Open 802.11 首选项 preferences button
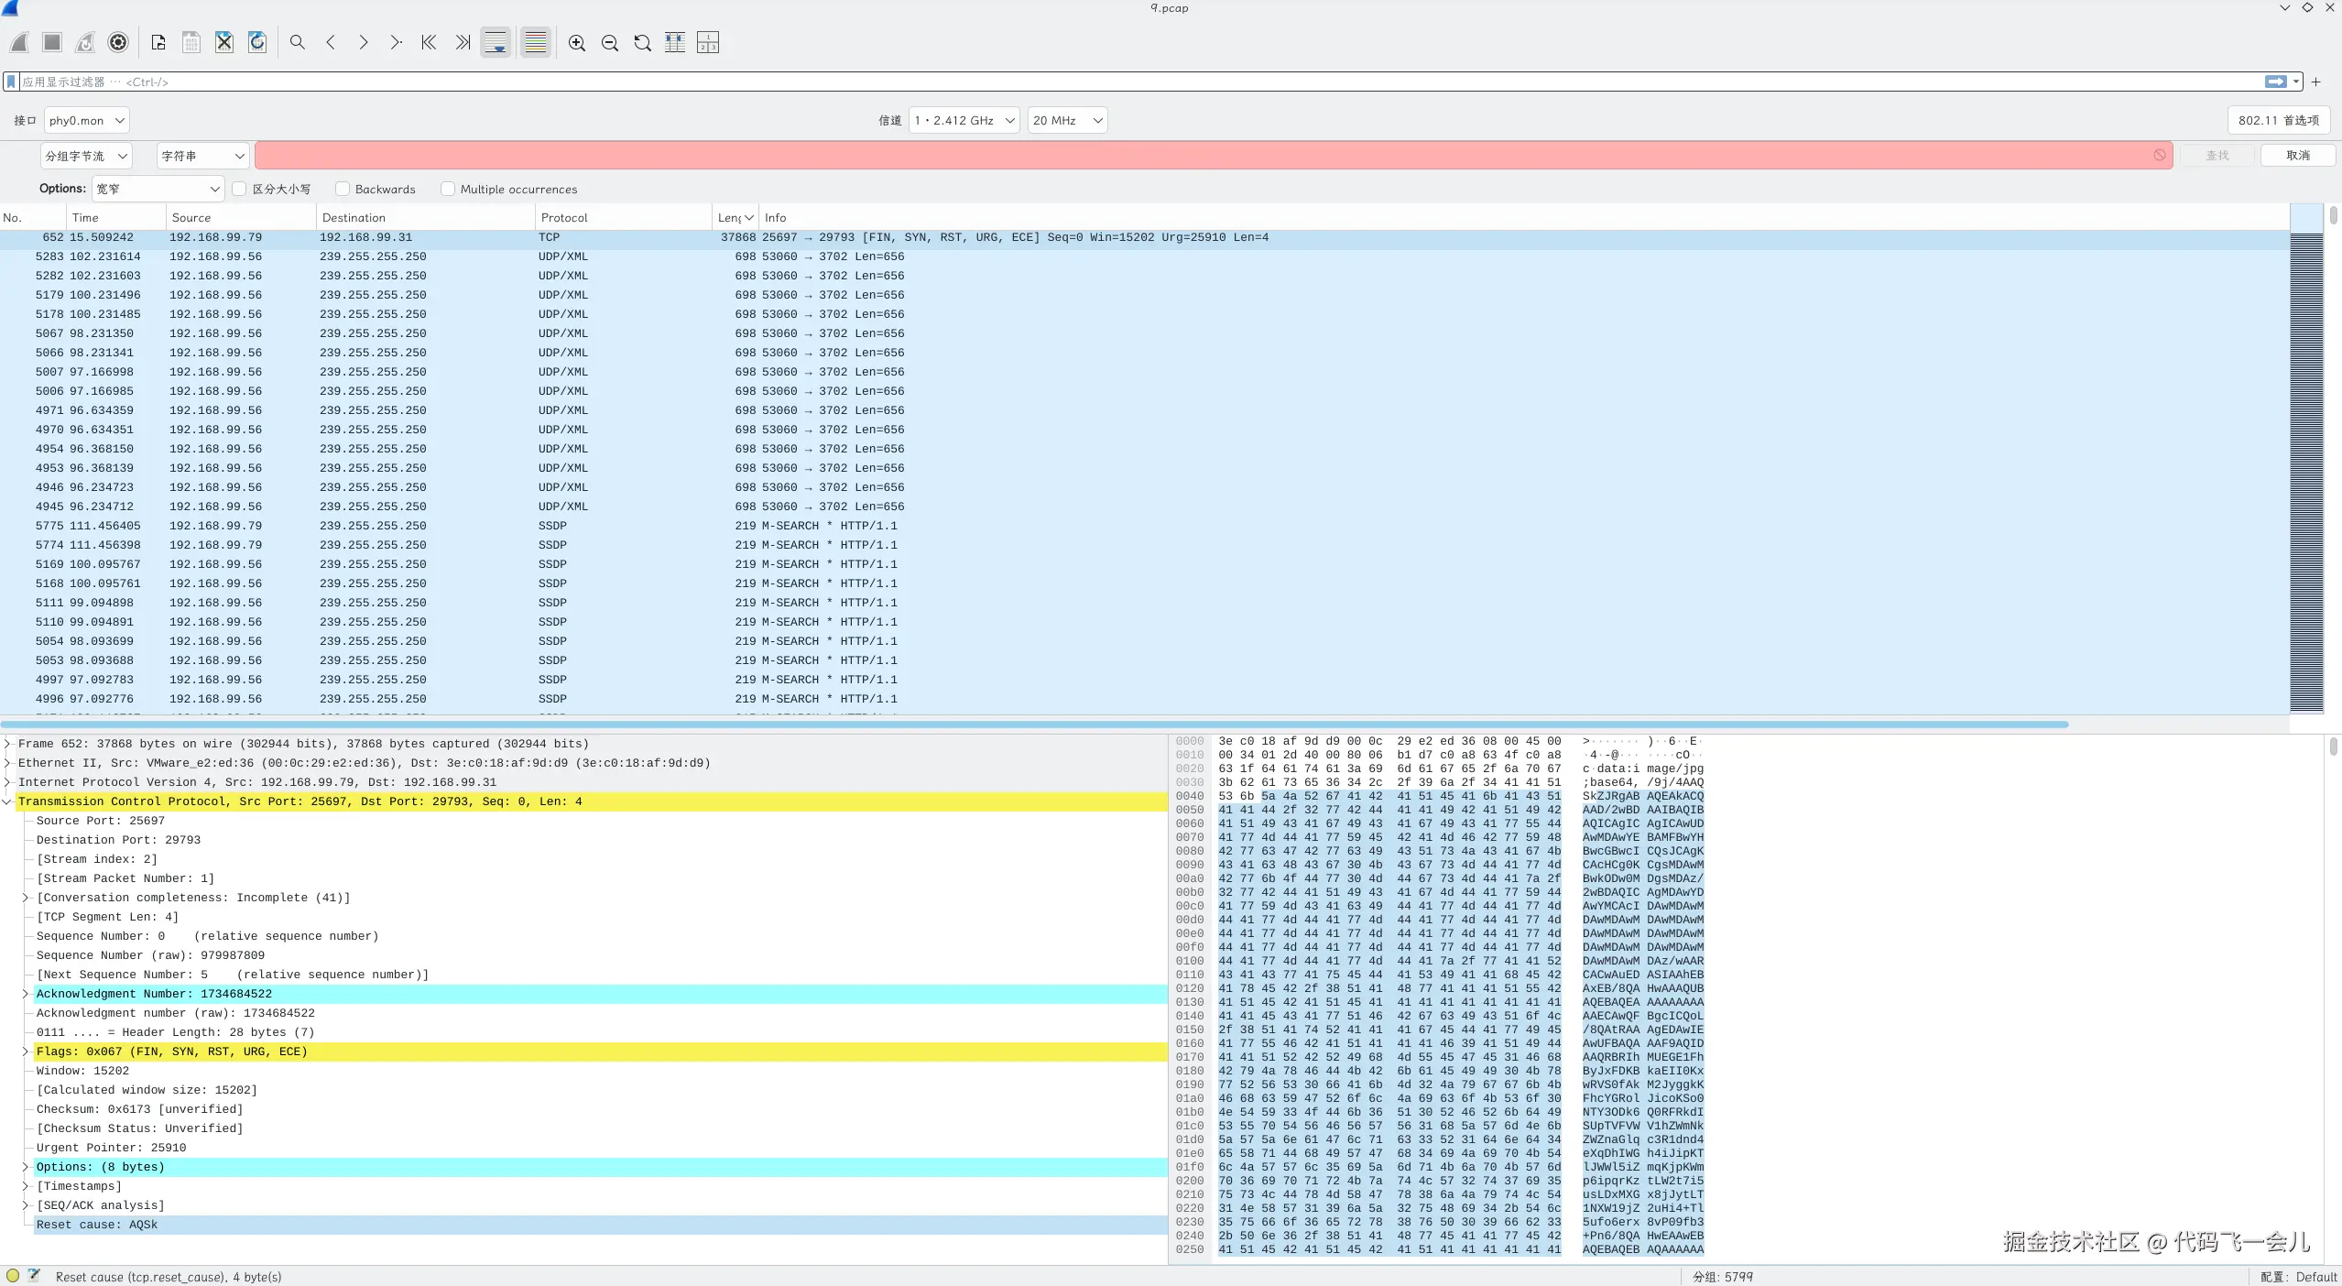Viewport: 2342px width, 1286px height. [x=2278, y=120]
